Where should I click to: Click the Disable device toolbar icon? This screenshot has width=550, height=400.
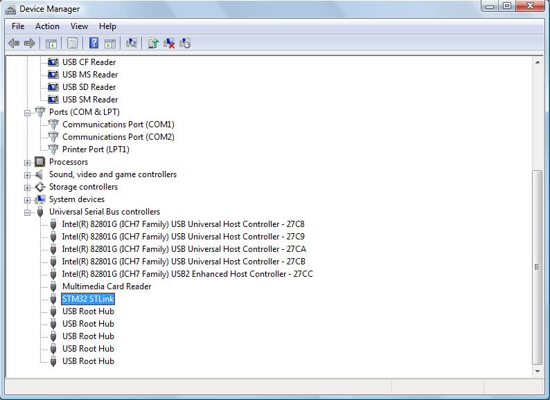(185, 43)
